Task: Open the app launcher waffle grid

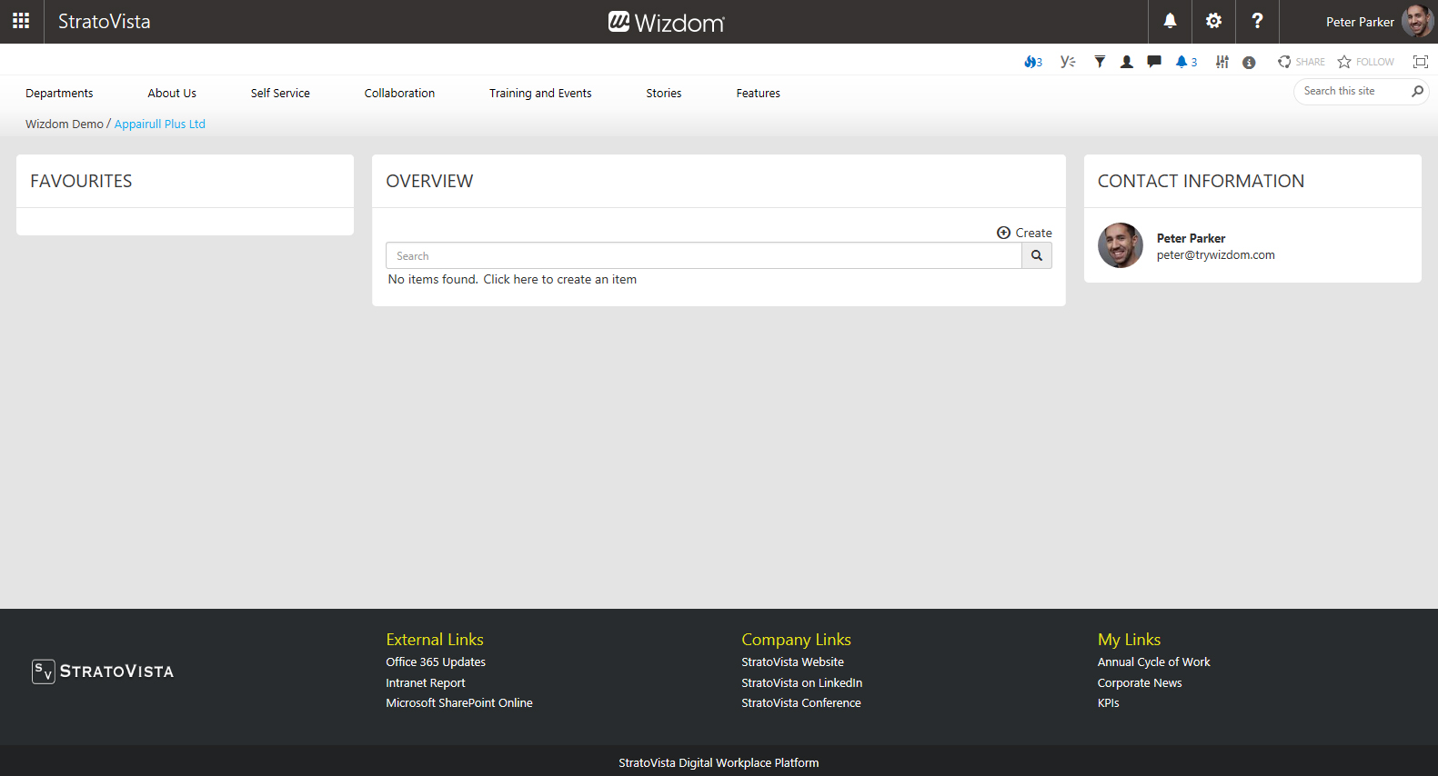Action: (21, 21)
